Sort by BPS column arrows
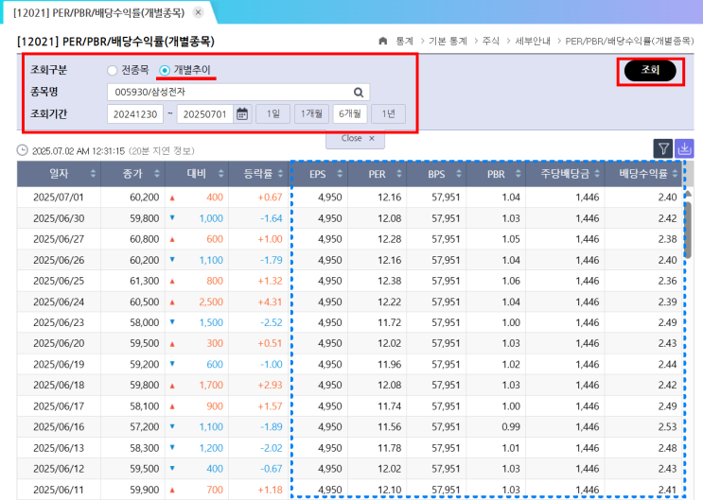Image resolution: width=703 pixels, height=500 pixels. tap(459, 174)
